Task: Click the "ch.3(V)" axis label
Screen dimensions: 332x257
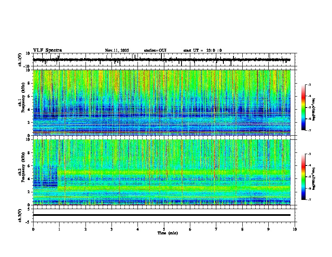Action: click(x=20, y=215)
